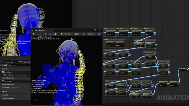
Task: Select Event Blueprint Update Animation entry
Action: 15,75
